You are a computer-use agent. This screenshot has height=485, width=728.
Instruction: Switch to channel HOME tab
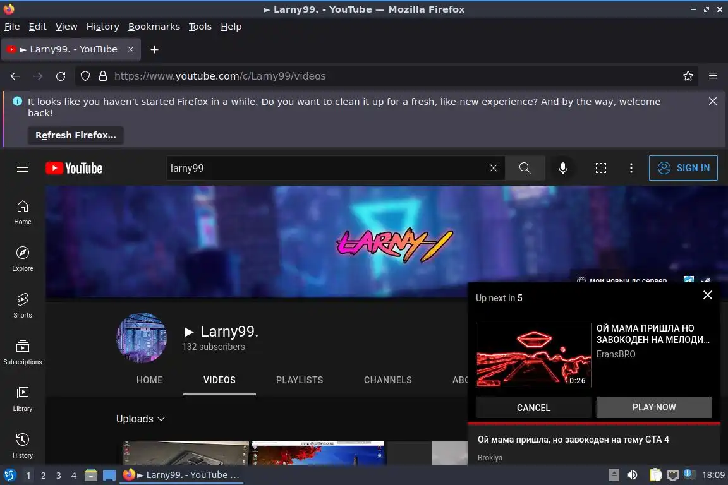coord(150,380)
